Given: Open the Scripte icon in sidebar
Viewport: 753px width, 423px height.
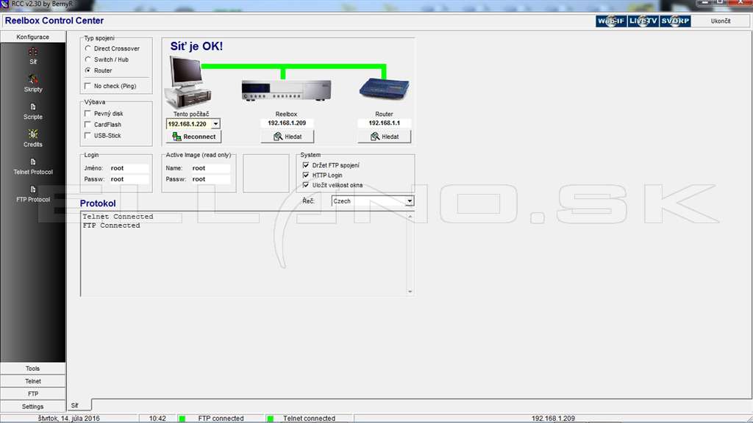Looking at the screenshot, I should coord(32,106).
